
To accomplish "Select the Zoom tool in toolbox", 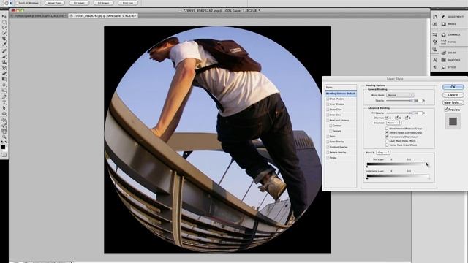I will click(4, 137).
